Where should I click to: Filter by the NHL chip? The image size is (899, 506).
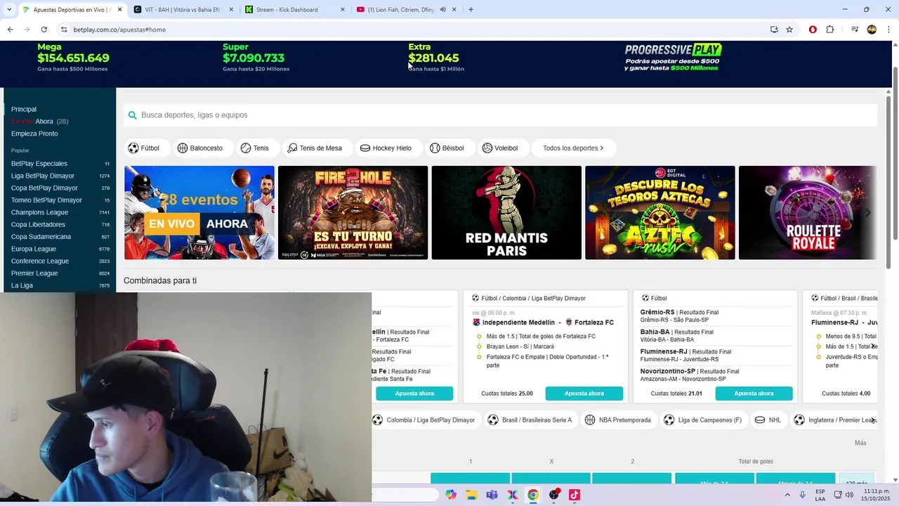(768, 420)
